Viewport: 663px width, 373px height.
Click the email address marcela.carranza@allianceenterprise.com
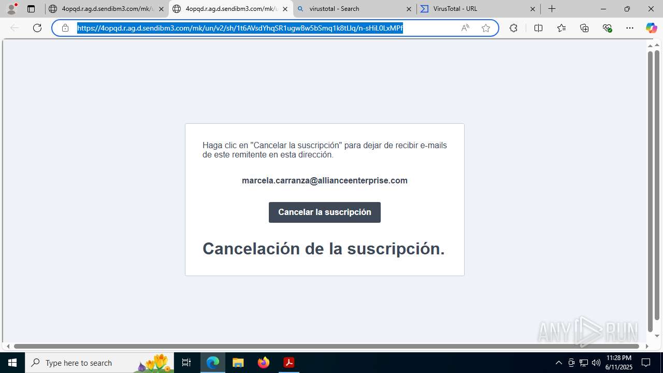click(325, 181)
